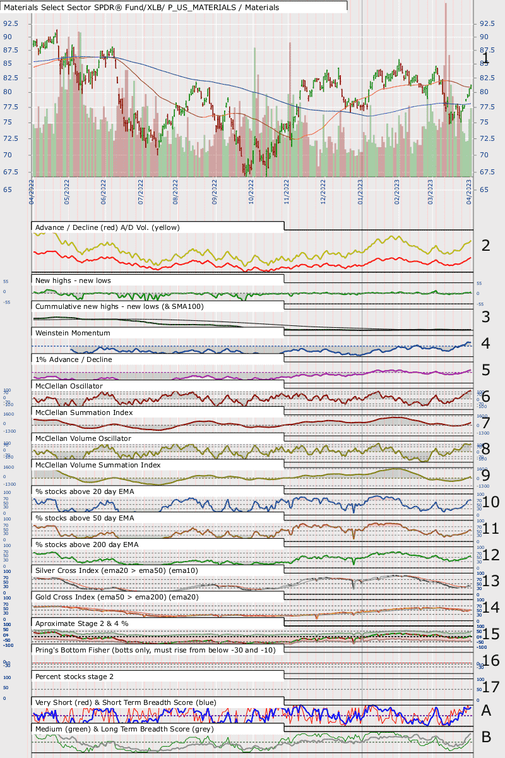Image resolution: width=505 pixels, height=758 pixels.
Task: Click the Pring's Bottom Fisher panel label
Action: click(155, 649)
